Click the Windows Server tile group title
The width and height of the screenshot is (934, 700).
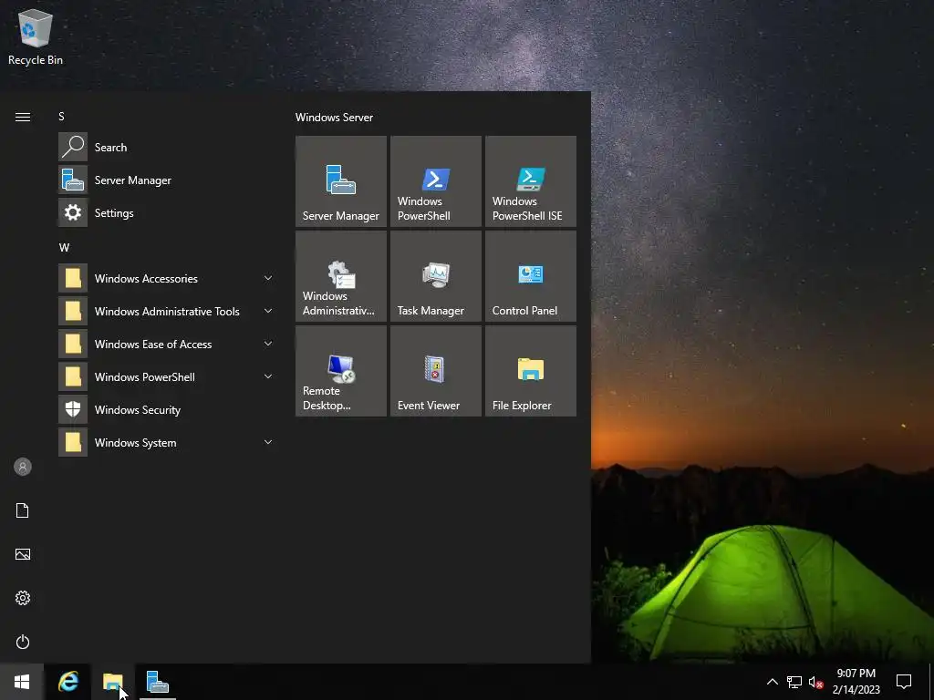coord(334,118)
